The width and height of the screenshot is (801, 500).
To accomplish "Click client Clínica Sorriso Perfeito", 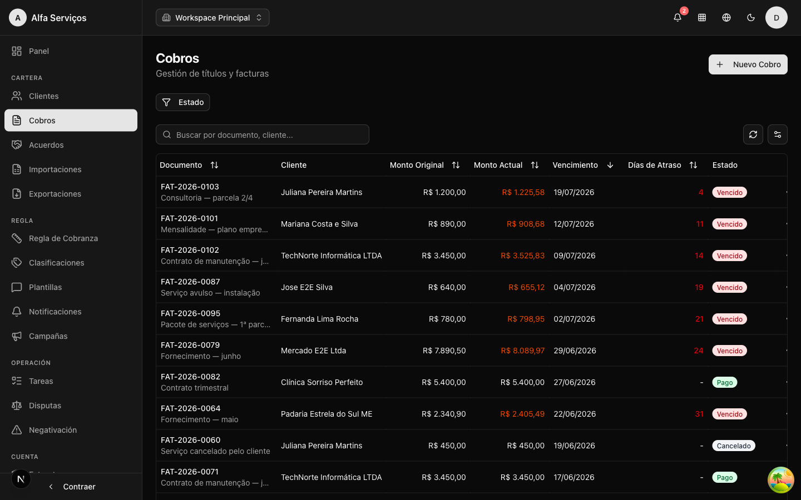I will (322, 382).
